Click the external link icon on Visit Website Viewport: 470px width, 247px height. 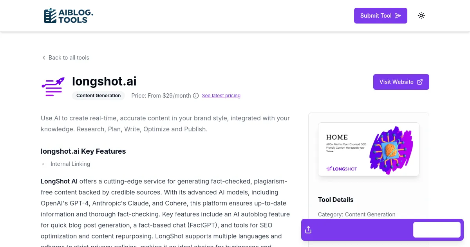coord(420,82)
